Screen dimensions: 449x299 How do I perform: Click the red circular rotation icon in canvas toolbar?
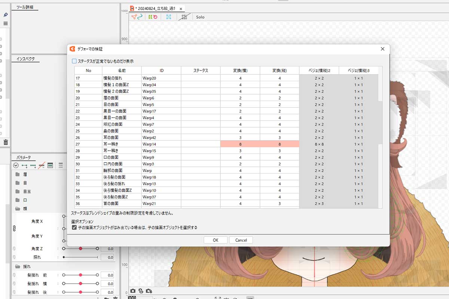click(x=155, y=17)
